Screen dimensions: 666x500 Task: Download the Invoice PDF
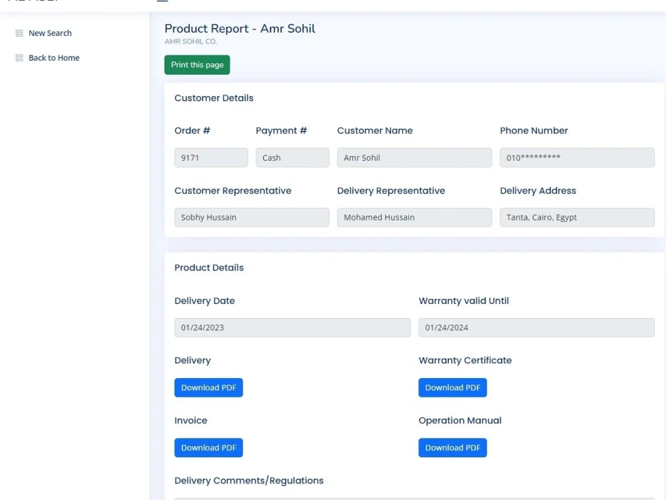tap(208, 447)
